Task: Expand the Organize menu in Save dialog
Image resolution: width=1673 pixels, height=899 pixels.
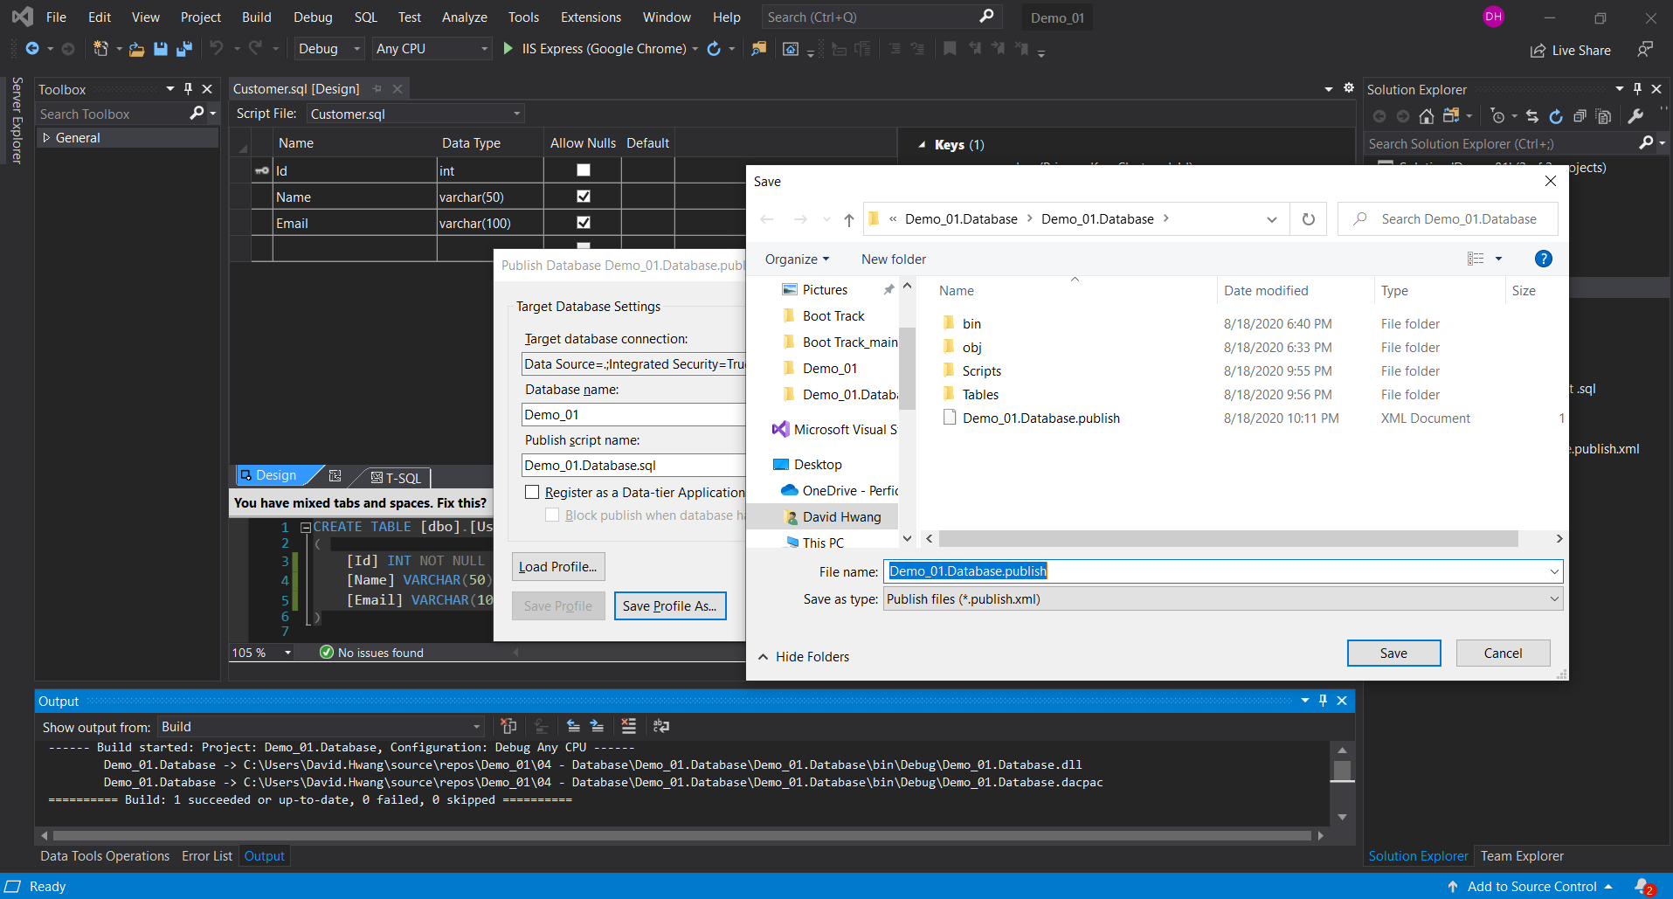Action: tap(796, 259)
